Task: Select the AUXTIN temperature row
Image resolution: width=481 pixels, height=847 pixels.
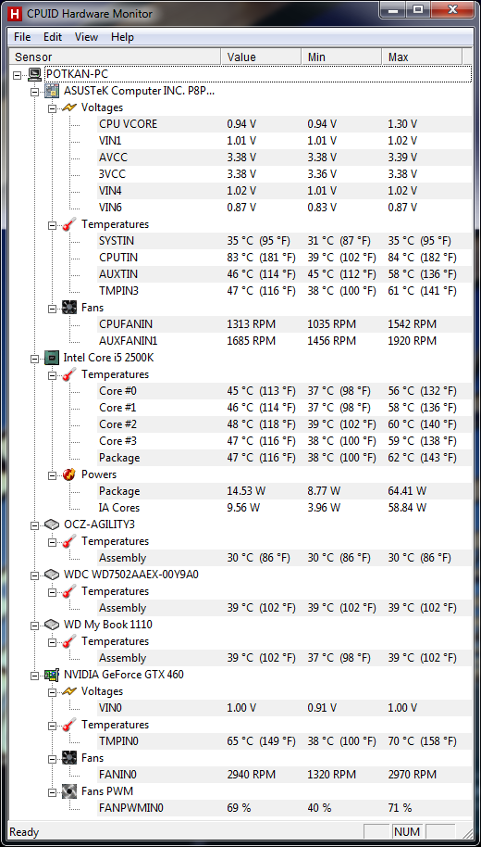Action: pyautogui.click(x=283, y=274)
